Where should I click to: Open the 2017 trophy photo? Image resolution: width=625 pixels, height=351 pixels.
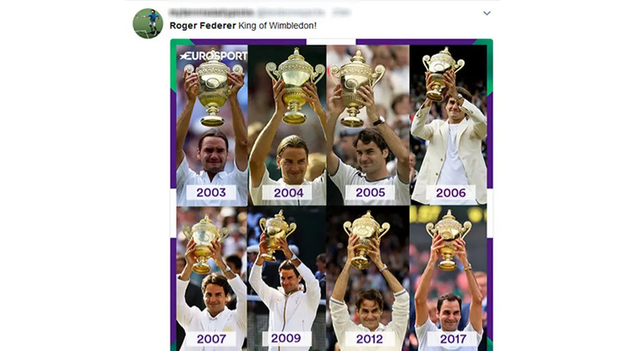[x=448, y=278]
